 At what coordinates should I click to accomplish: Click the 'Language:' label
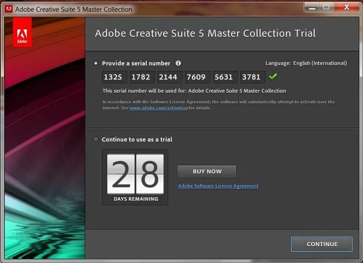coord(278,63)
